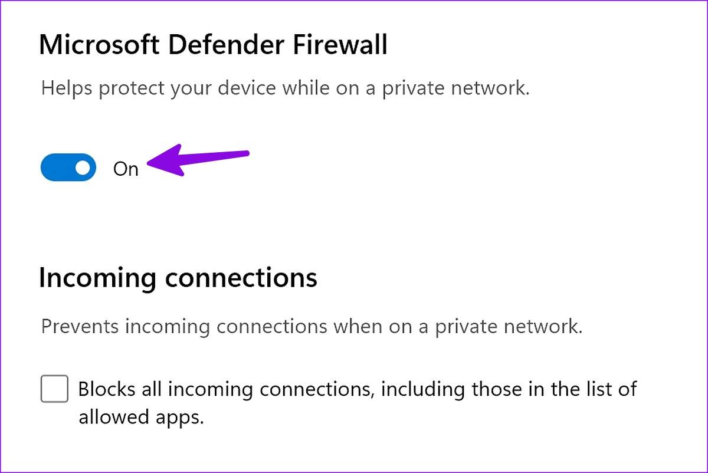Enable the block all incoming connections checkbox

(54, 389)
